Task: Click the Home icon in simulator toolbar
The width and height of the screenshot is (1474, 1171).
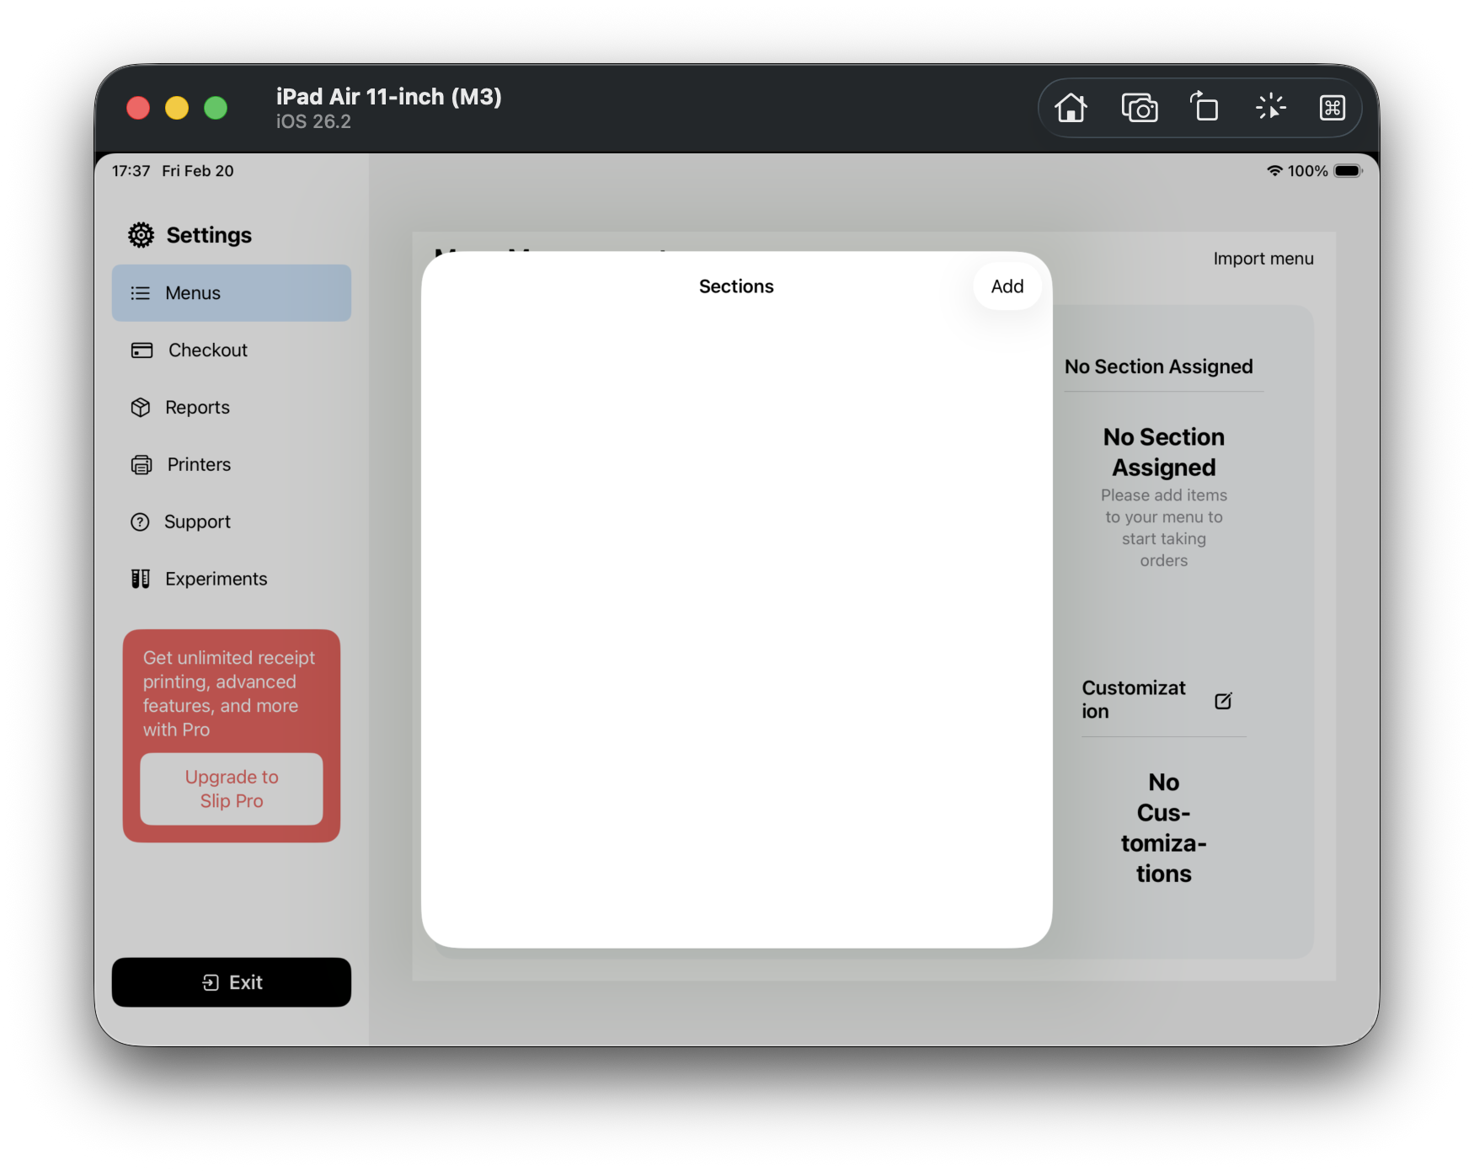Action: pyautogui.click(x=1071, y=108)
